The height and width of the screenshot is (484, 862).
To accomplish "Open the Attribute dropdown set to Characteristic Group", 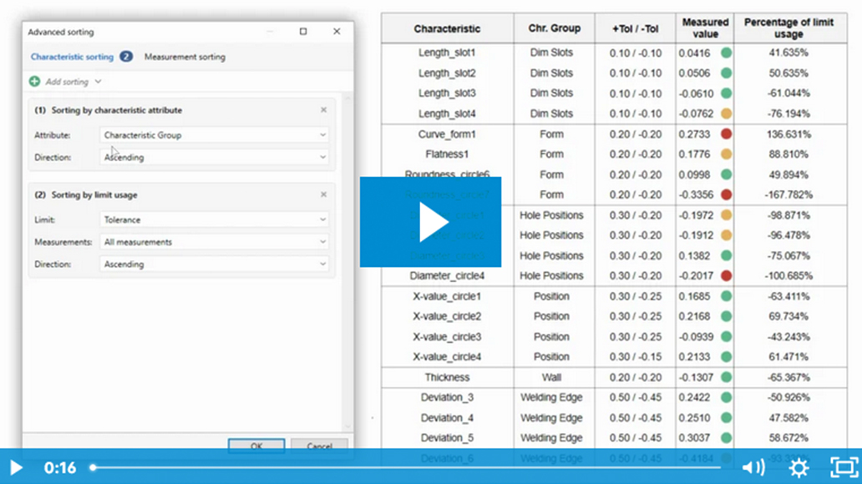I will click(x=214, y=134).
